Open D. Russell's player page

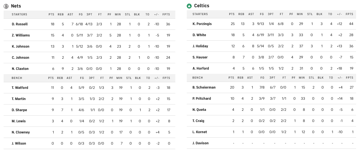coord(20,24)
